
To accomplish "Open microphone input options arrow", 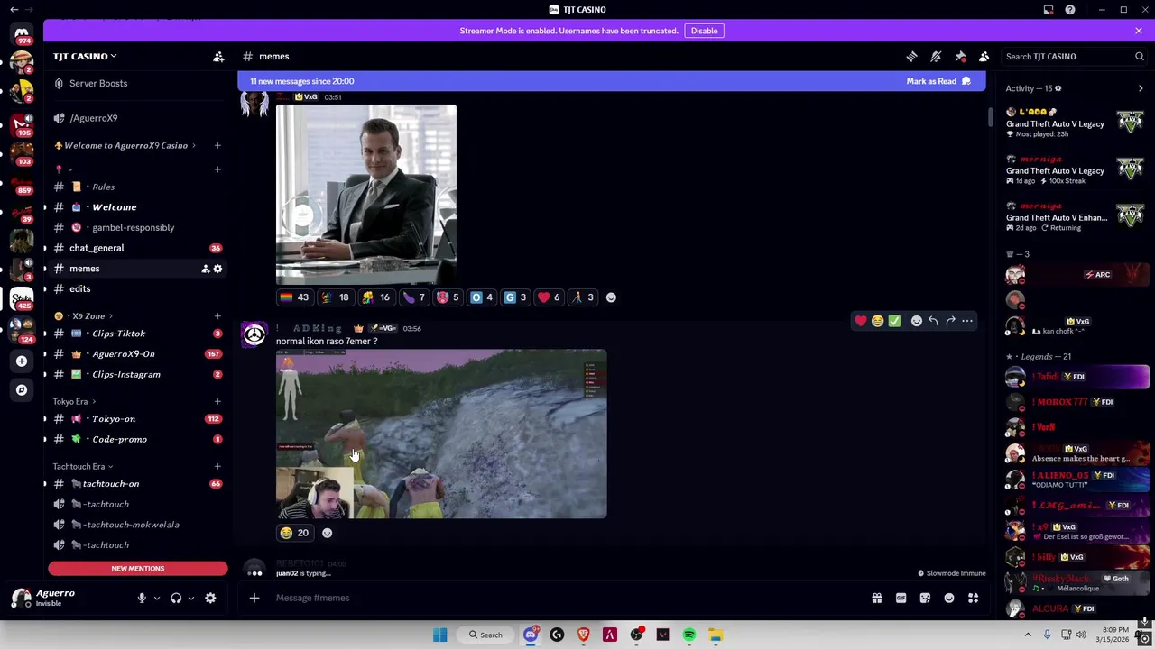I will [x=156, y=598].
